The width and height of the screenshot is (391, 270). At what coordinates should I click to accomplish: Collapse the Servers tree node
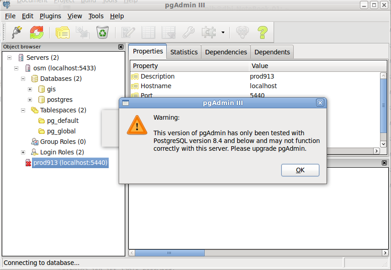coord(9,58)
